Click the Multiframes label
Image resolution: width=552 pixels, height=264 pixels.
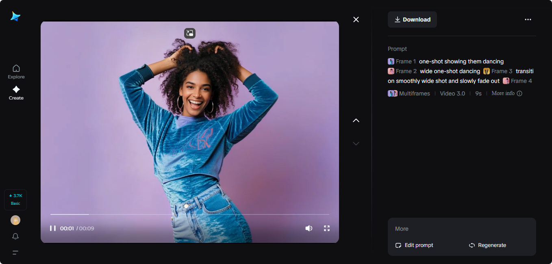tap(414, 93)
